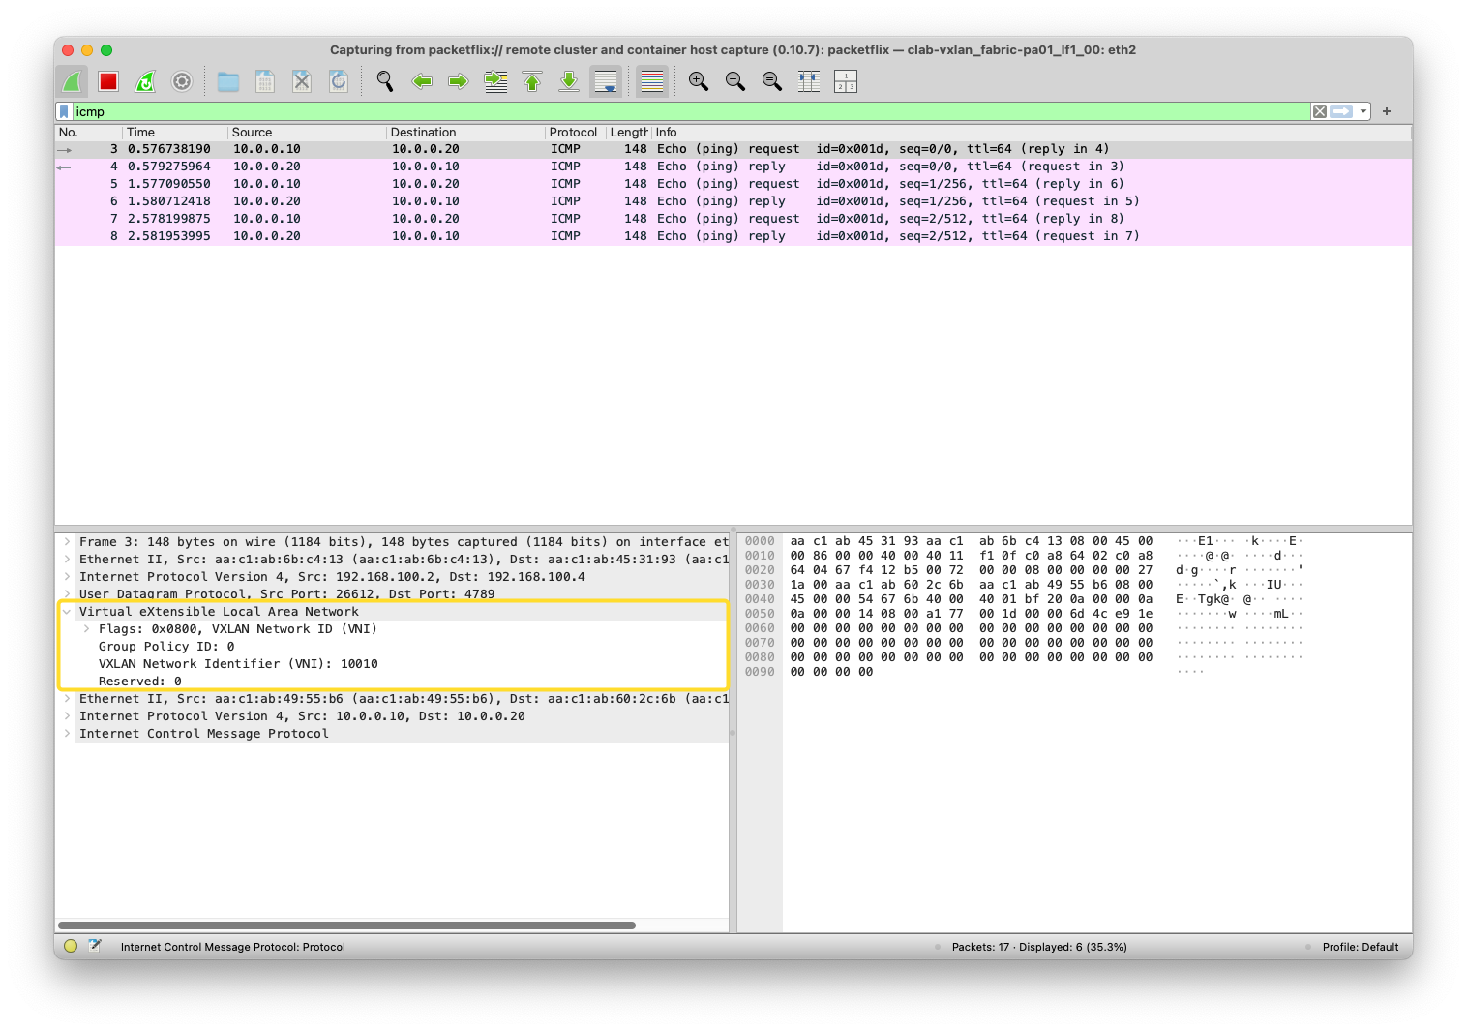Open the Expert Information indicator
The height and width of the screenshot is (1031, 1467).
(x=69, y=947)
